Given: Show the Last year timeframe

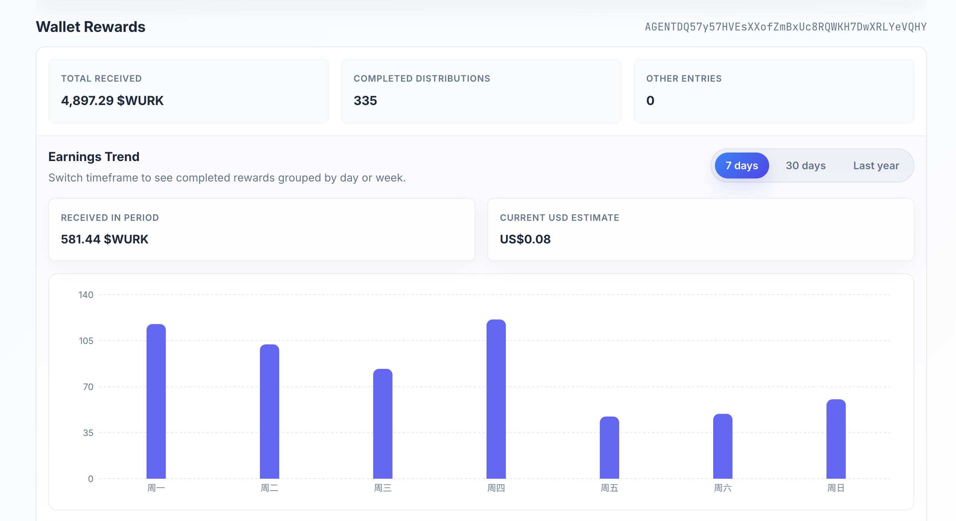Looking at the screenshot, I should (876, 166).
